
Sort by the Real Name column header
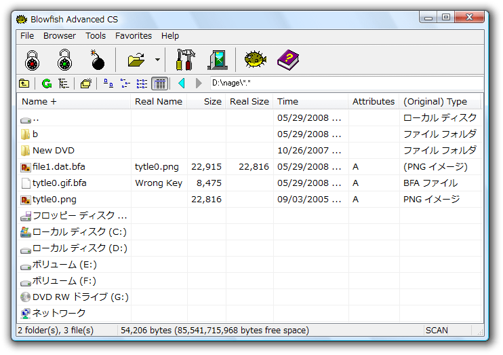click(x=159, y=102)
